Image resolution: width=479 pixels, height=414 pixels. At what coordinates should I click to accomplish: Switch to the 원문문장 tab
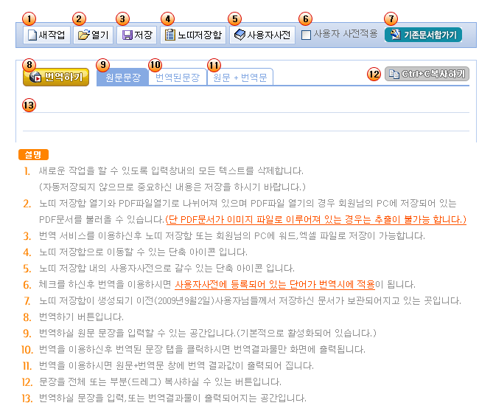point(122,77)
